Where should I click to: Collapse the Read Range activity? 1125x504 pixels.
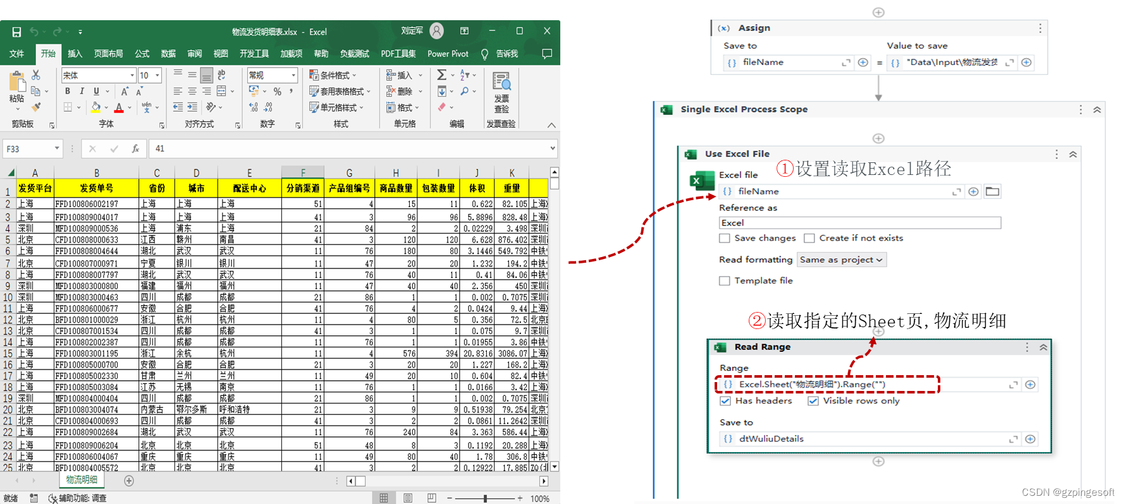pyautogui.click(x=1043, y=347)
